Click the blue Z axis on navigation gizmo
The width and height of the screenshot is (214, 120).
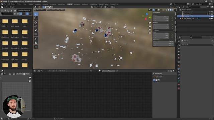pyautogui.click(x=147, y=14)
